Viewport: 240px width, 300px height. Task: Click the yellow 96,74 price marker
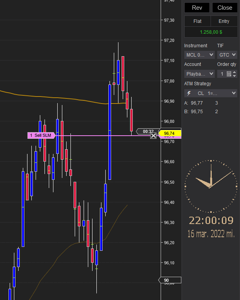[x=170, y=133]
